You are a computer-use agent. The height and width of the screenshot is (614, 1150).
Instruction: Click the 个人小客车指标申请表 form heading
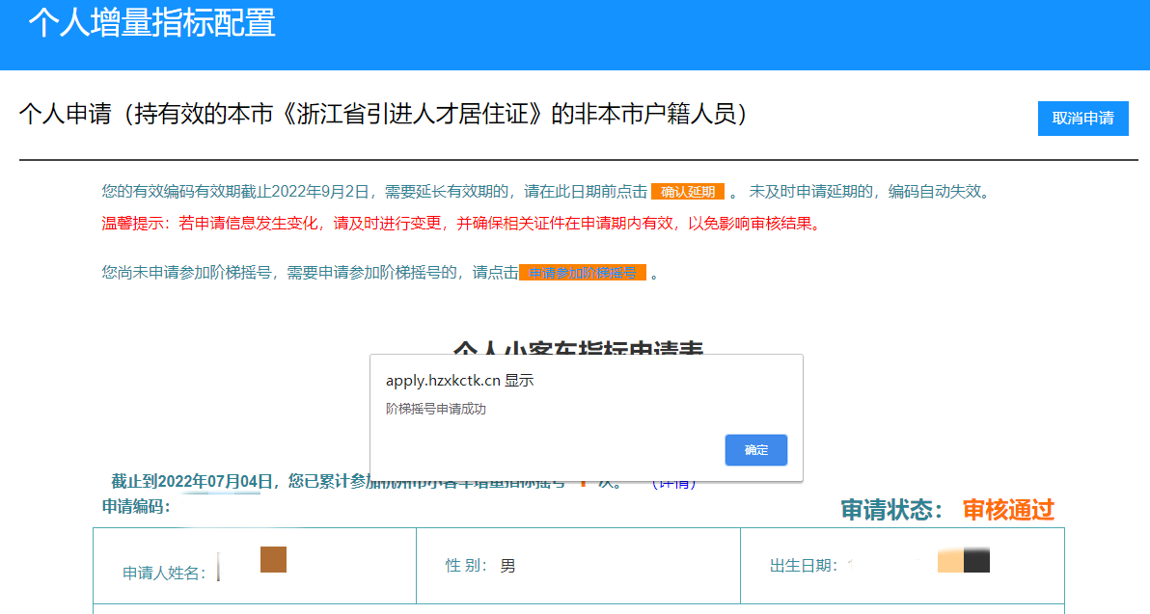click(578, 347)
